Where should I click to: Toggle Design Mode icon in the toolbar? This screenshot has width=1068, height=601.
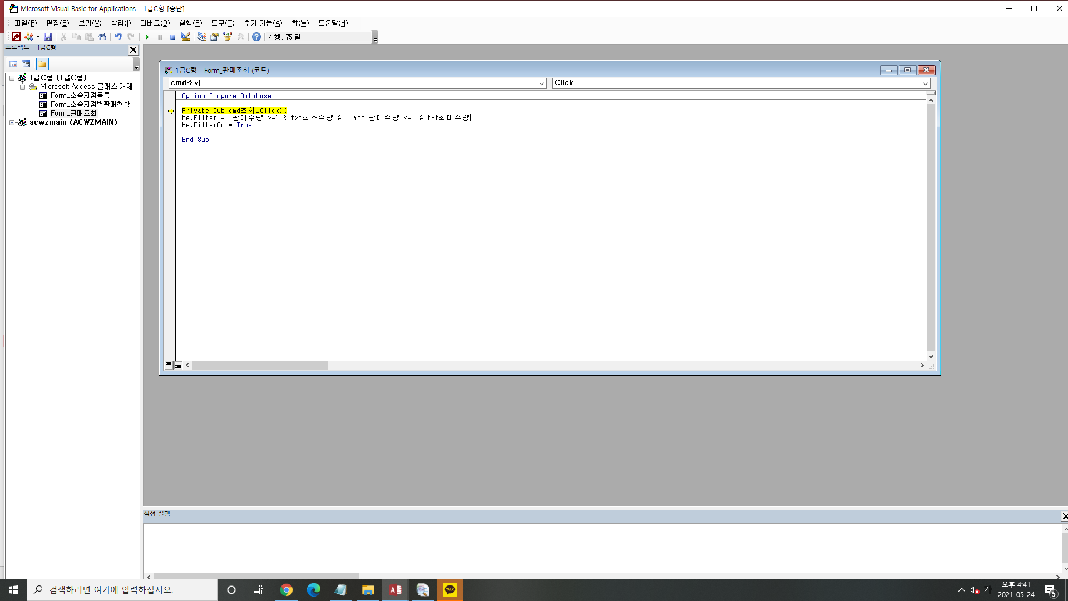pyautogui.click(x=186, y=37)
